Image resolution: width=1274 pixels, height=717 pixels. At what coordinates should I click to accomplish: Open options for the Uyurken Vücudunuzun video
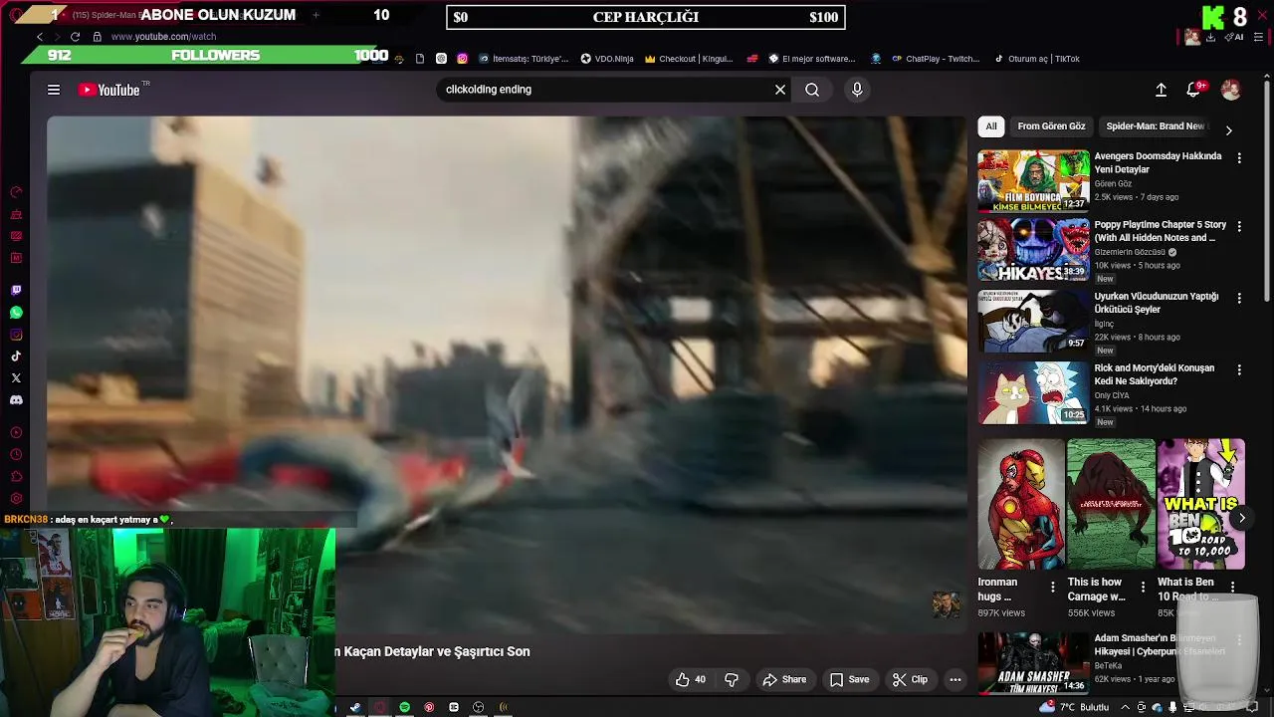pyautogui.click(x=1239, y=298)
